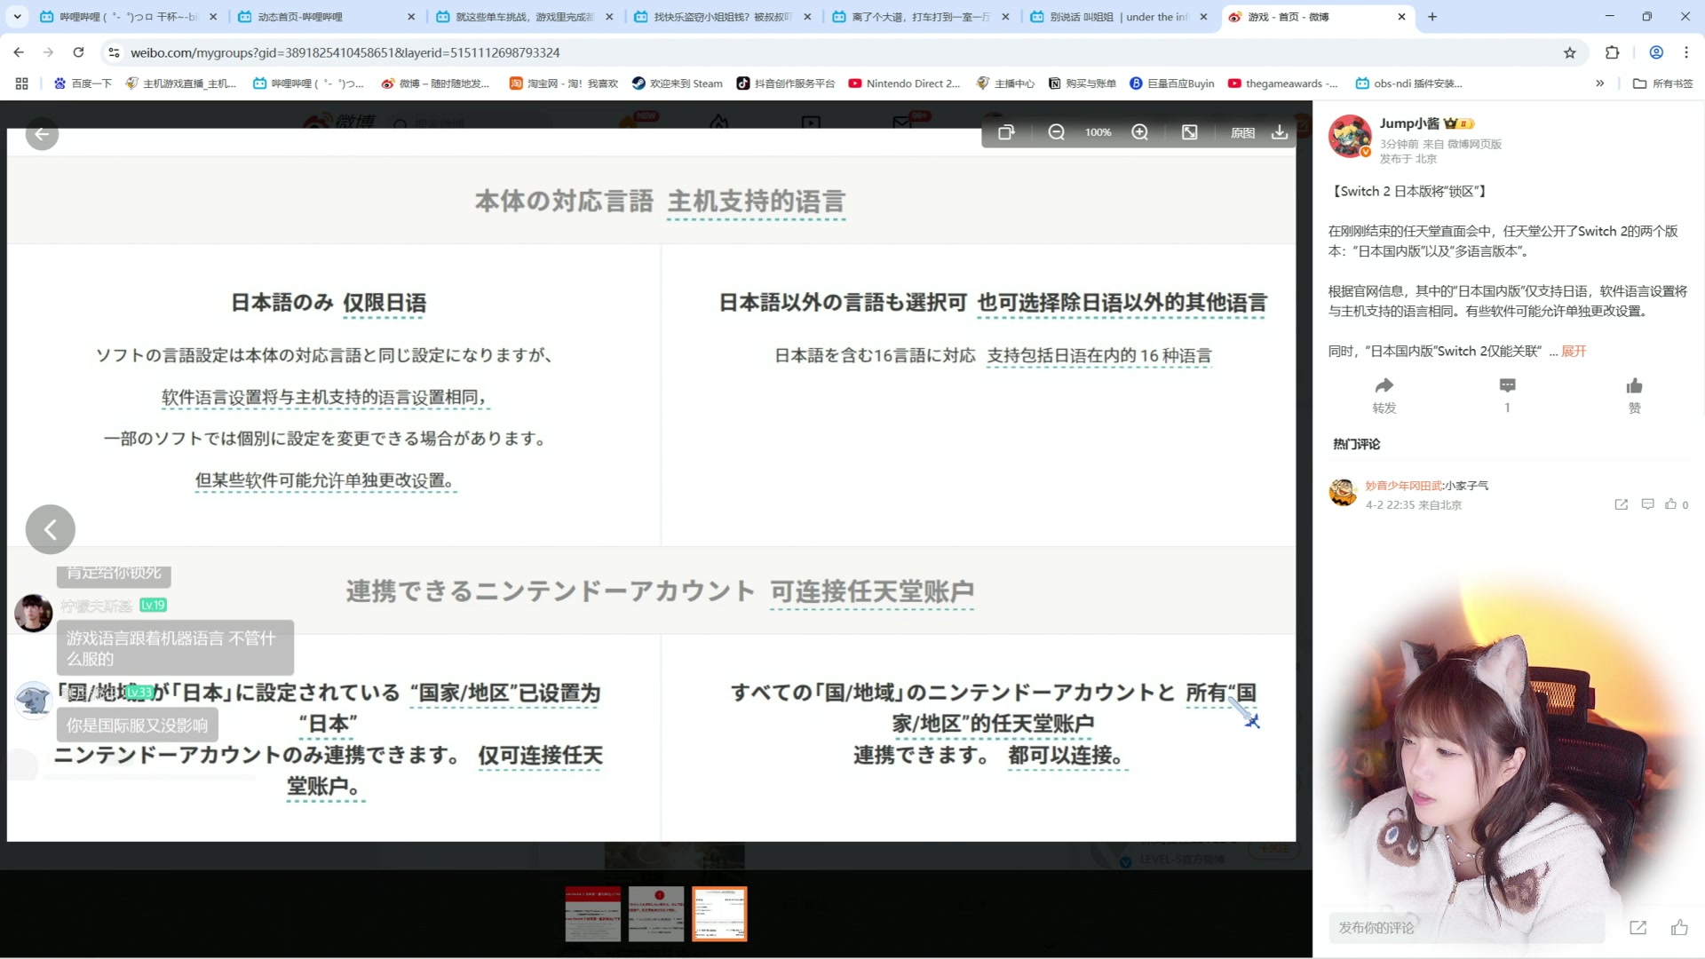Switch to 找快乐盗窃小姐姐钱 tab
This screenshot has width=1705, height=959.
[720, 17]
